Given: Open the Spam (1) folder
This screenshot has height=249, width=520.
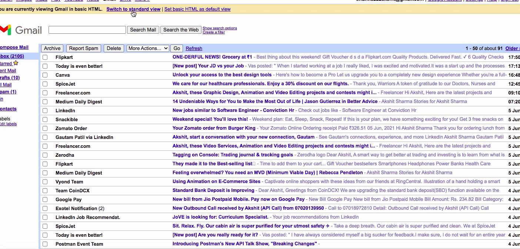Looking at the screenshot, I should [8, 92].
